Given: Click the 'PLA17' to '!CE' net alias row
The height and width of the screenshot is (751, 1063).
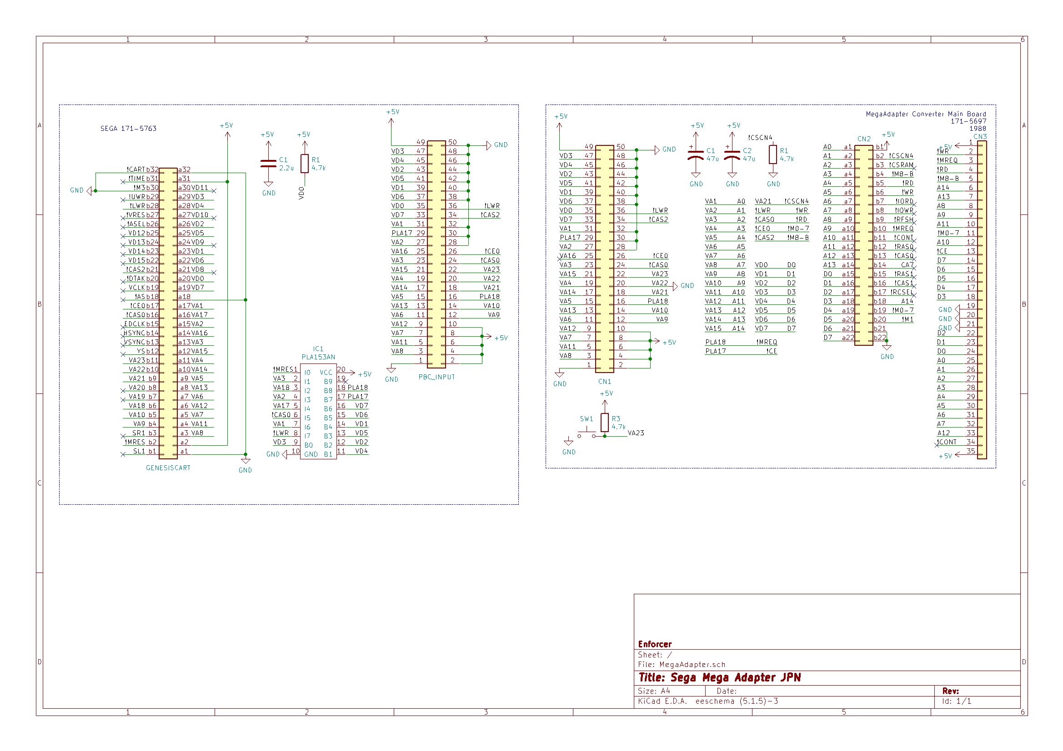Looking at the screenshot, I should click(741, 351).
